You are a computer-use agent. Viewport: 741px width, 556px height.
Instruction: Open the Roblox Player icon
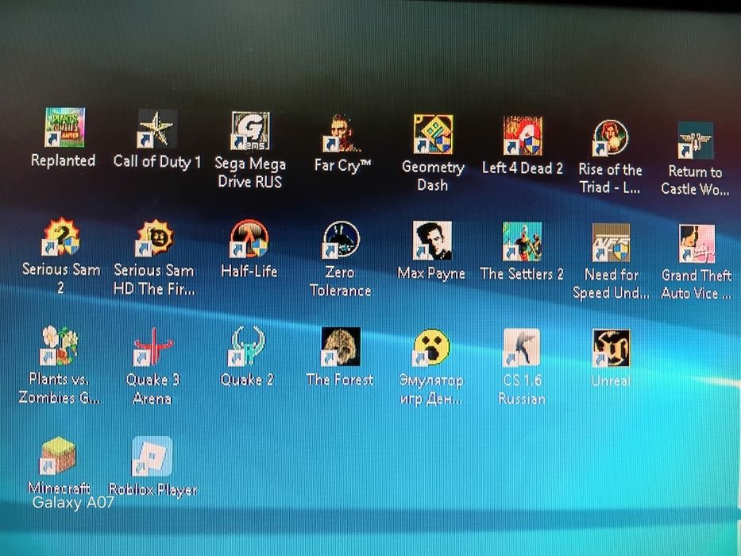click(152, 456)
